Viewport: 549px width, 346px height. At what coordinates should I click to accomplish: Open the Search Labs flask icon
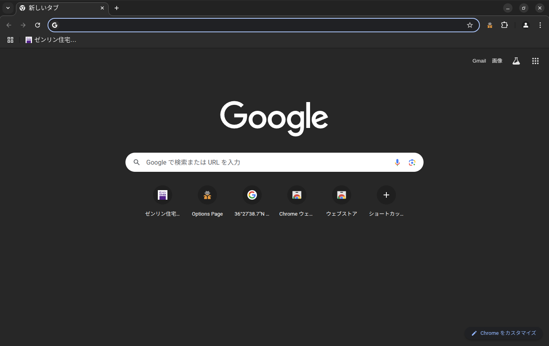coord(516,61)
